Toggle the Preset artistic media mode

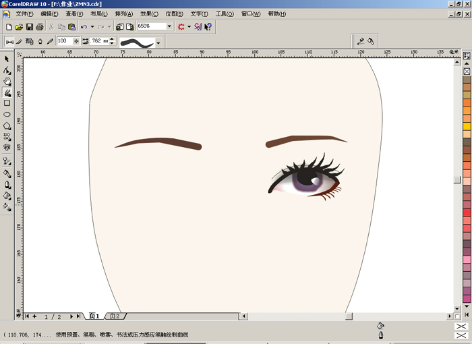(x=9, y=42)
